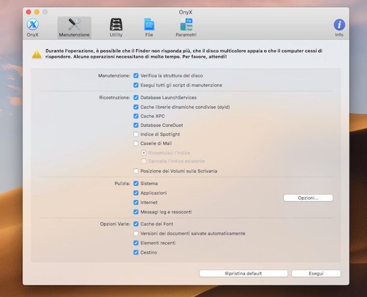This screenshot has width=367, height=297.
Task: Select Ricostruisci l'indice radio button
Action: point(144,153)
